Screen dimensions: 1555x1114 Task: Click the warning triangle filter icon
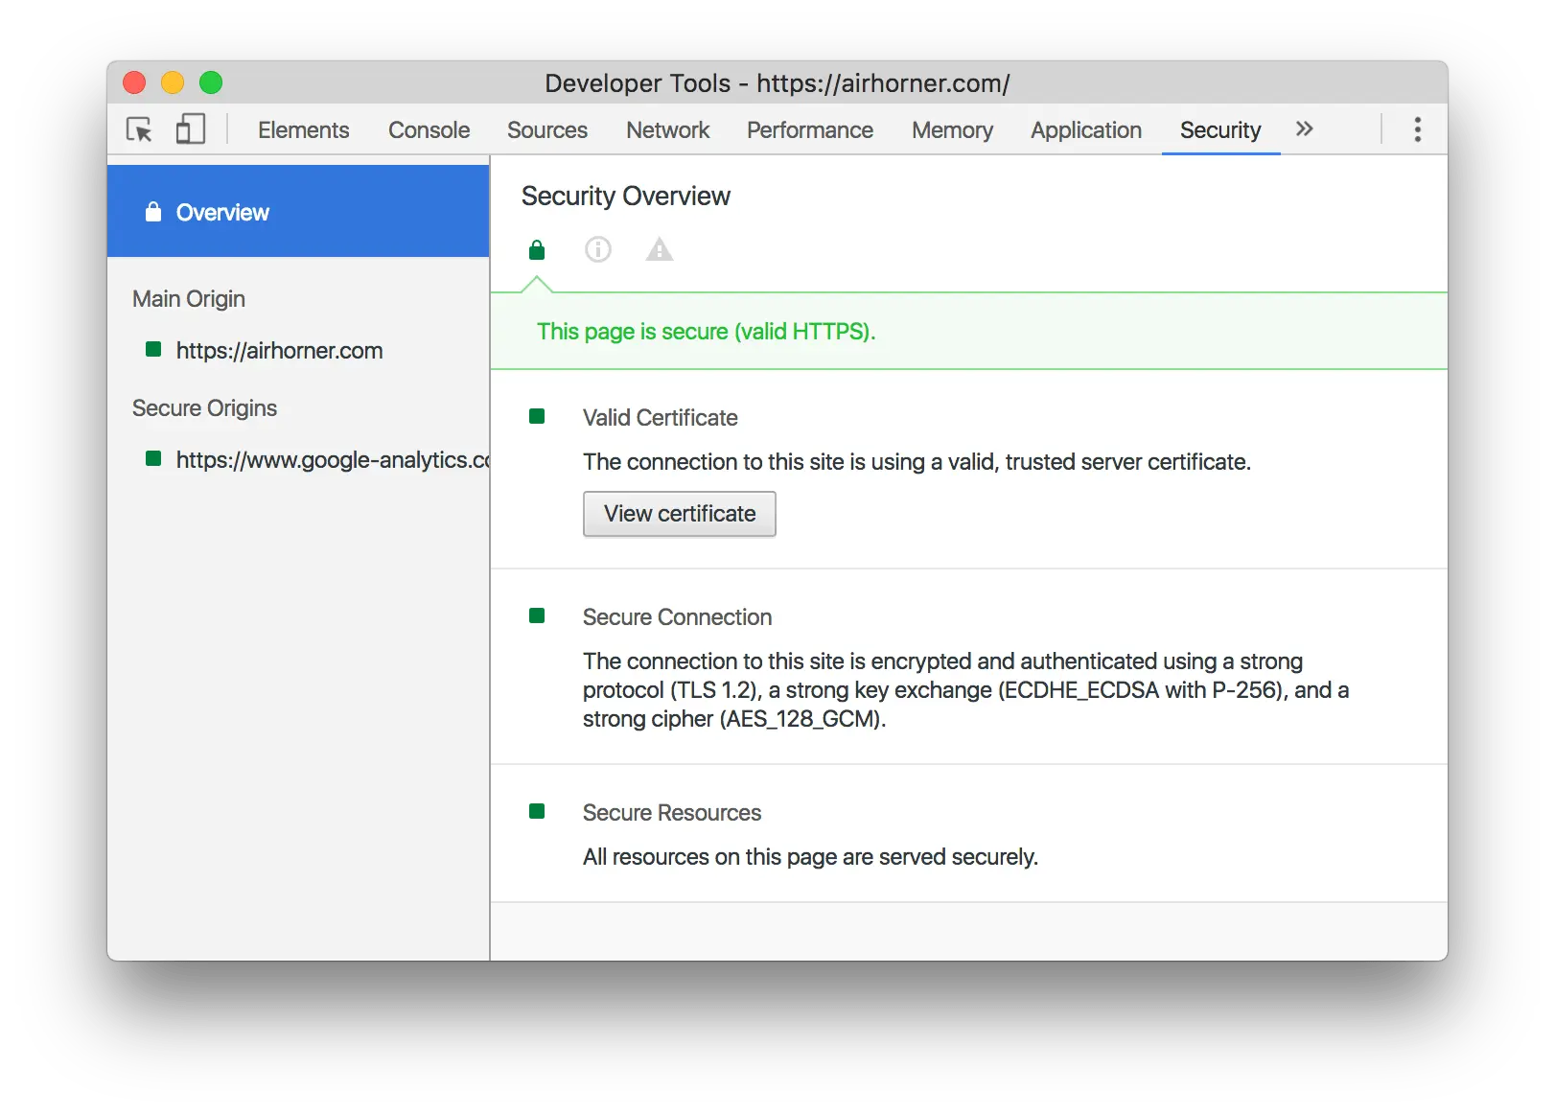coord(660,250)
